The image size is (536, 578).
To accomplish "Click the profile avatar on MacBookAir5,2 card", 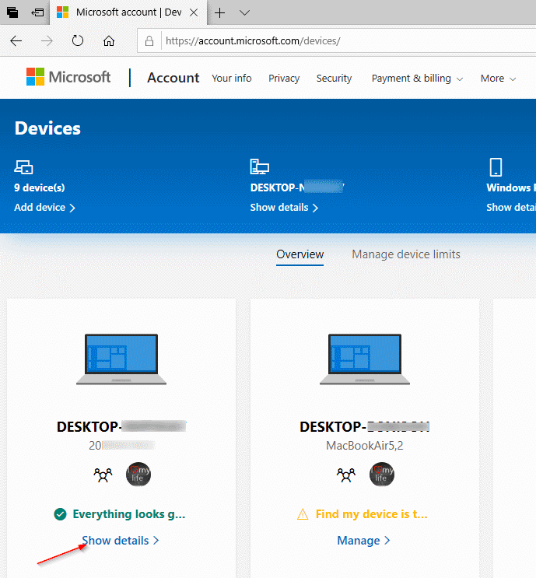I will [x=382, y=475].
